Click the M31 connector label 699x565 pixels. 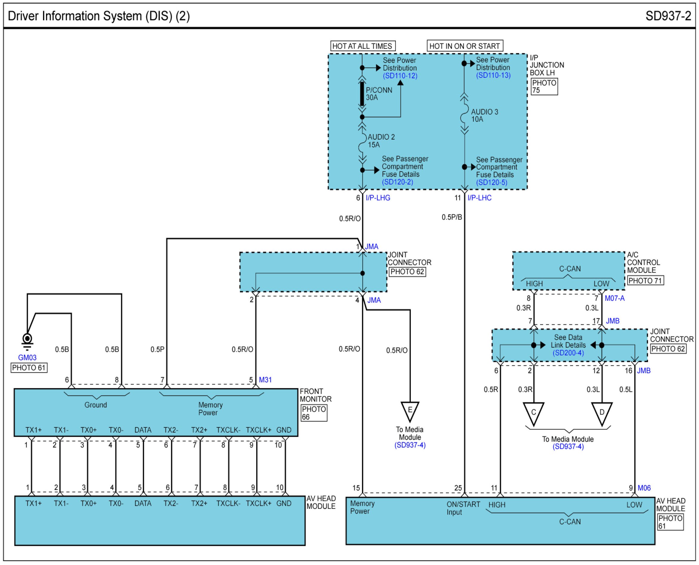(265, 380)
